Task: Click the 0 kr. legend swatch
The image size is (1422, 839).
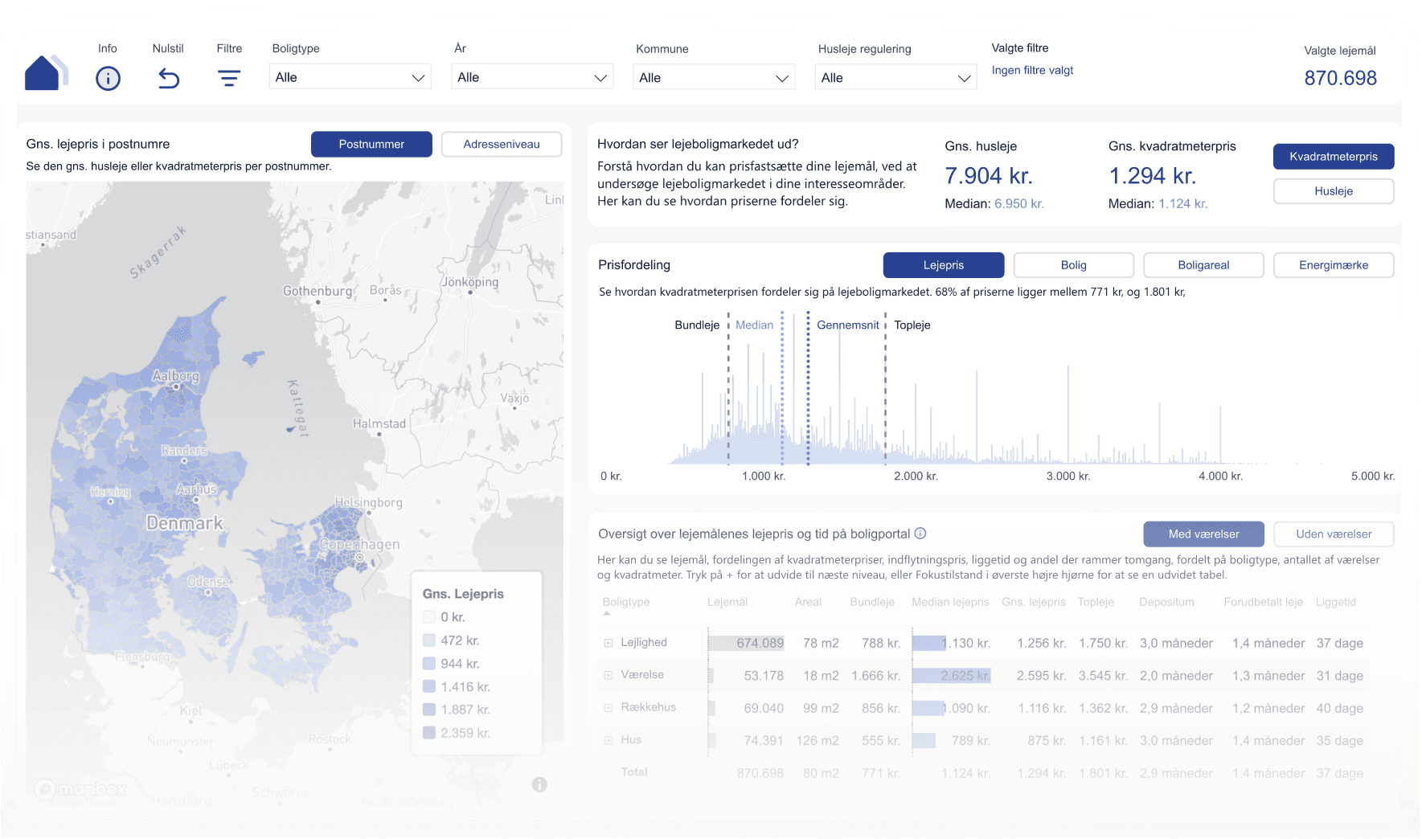Action: (429, 617)
